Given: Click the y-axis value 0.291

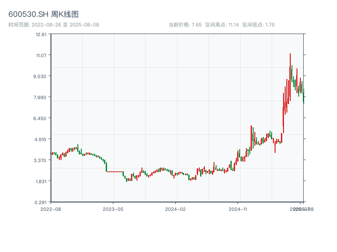Looking at the screenshot, I should tap(40, 202).
